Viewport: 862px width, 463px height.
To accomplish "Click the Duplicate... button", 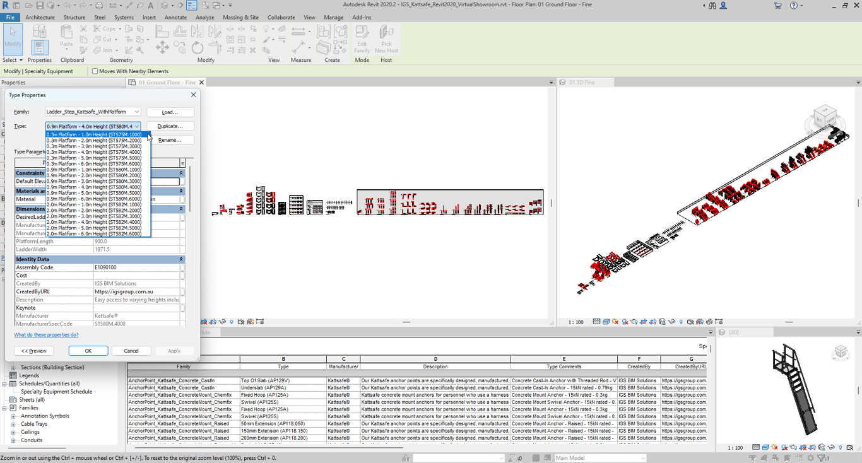I will (170, 126).
